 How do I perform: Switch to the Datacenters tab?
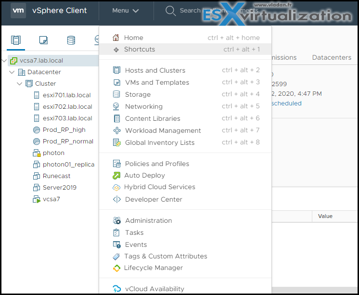pos(332,57)
